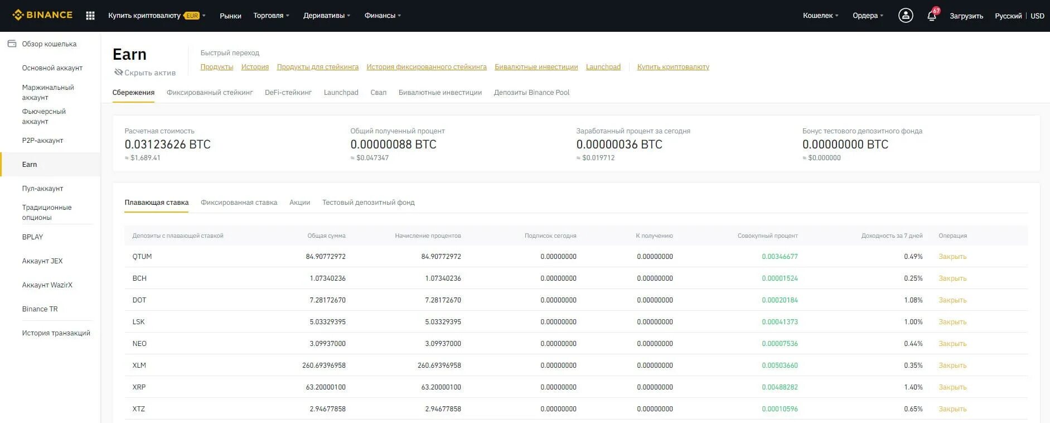Viewport: 1050px width, 423px height.
Task: Click XLM cumulative interest 0.00503660
Action: [x=780, y=366]
